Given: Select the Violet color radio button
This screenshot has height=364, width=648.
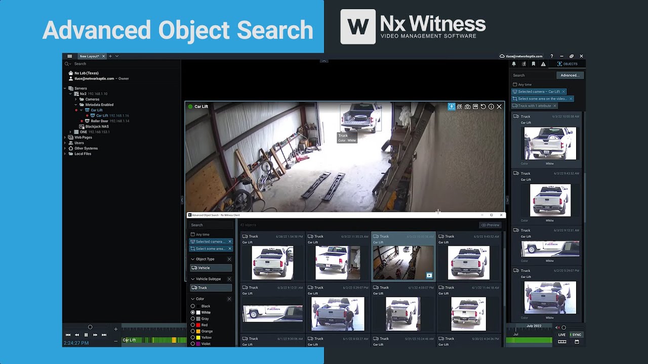Looking at the screenshot, I should click(x=193, y=344).
